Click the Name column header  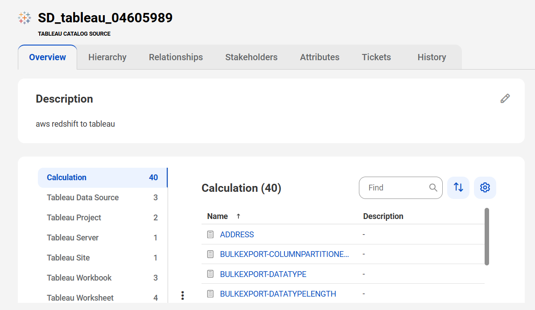pyautogui.click(x=218, y=216)
